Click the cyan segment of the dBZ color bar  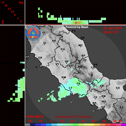point(59,125)
